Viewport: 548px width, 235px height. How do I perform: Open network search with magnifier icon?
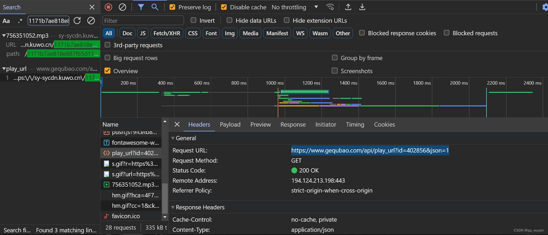(155, 7)
